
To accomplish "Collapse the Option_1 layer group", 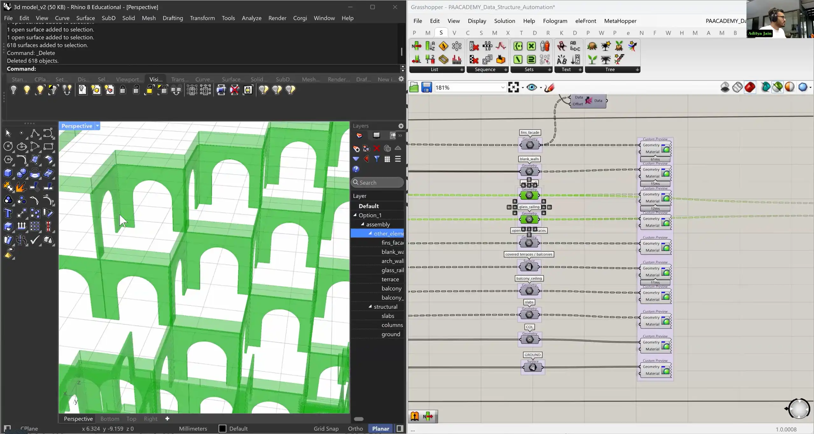I will [x=355, y=215].
